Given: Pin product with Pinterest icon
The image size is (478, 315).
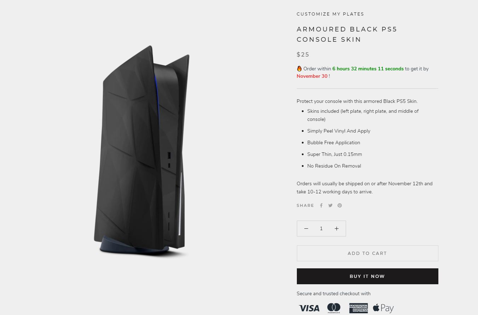Looking at the screenshot, I should coord(340,205).
